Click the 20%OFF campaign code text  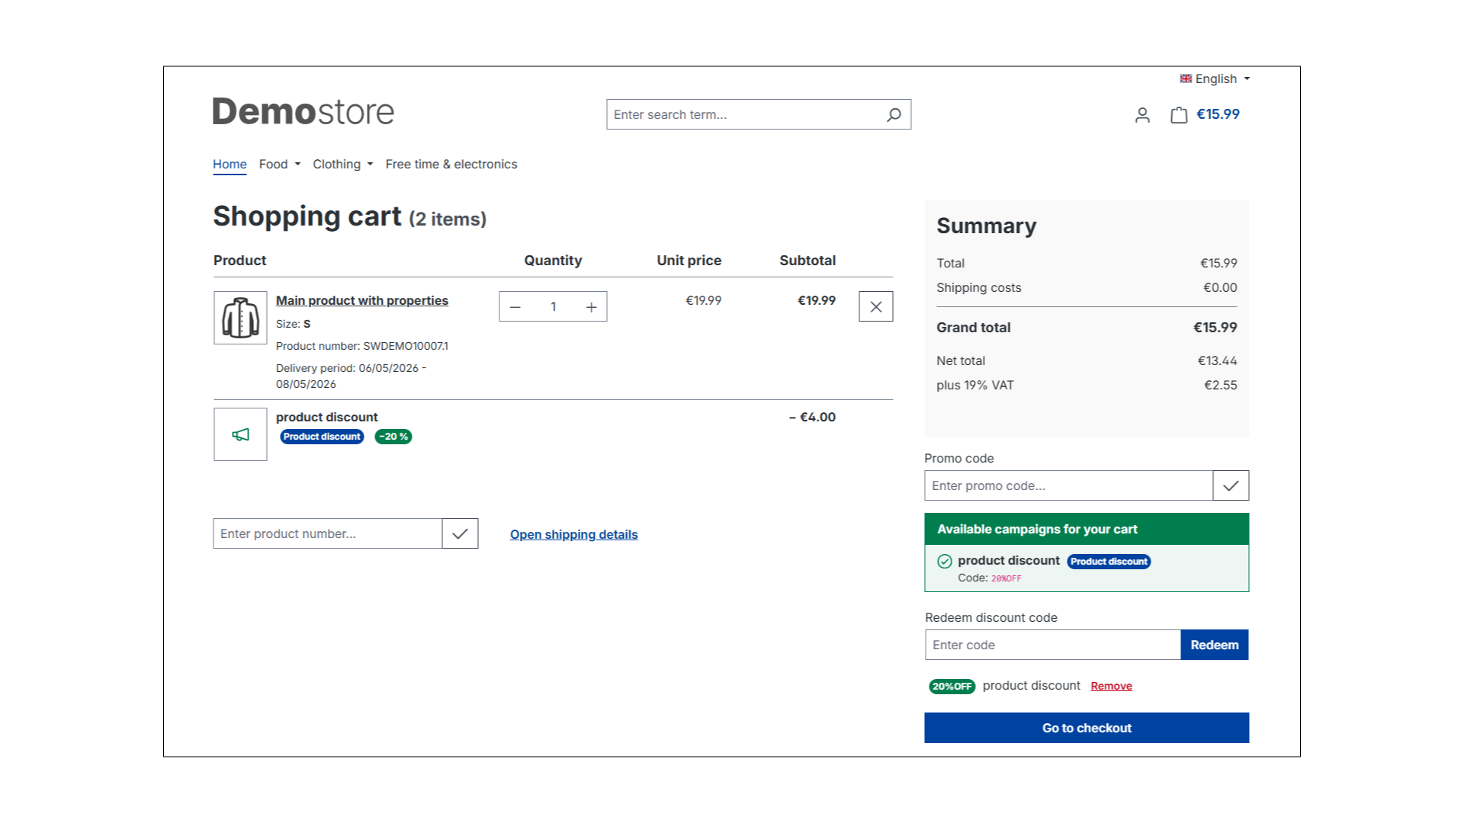click(x=1006, y=578)
